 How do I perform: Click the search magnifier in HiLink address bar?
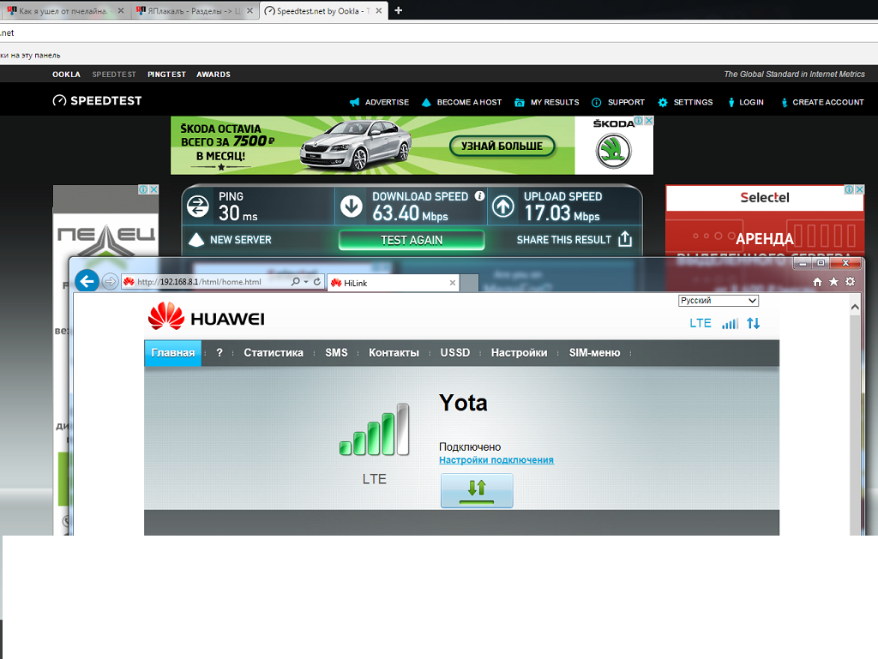296,282
